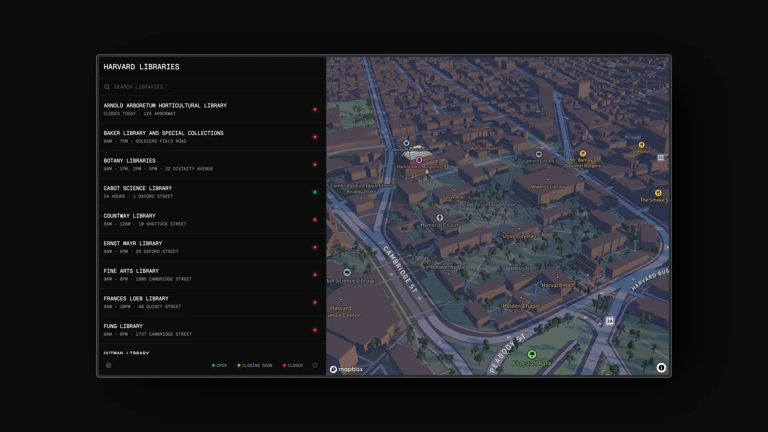Click the Lamont Library map marker
The height and width of the screenshot is (432, 768).
tap(539, 154)
